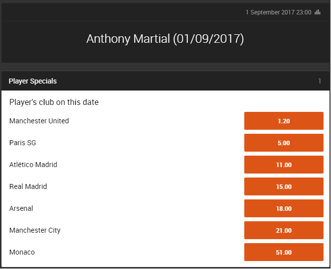Bet on Manchester United at 1.20

[x=284, y=121]
